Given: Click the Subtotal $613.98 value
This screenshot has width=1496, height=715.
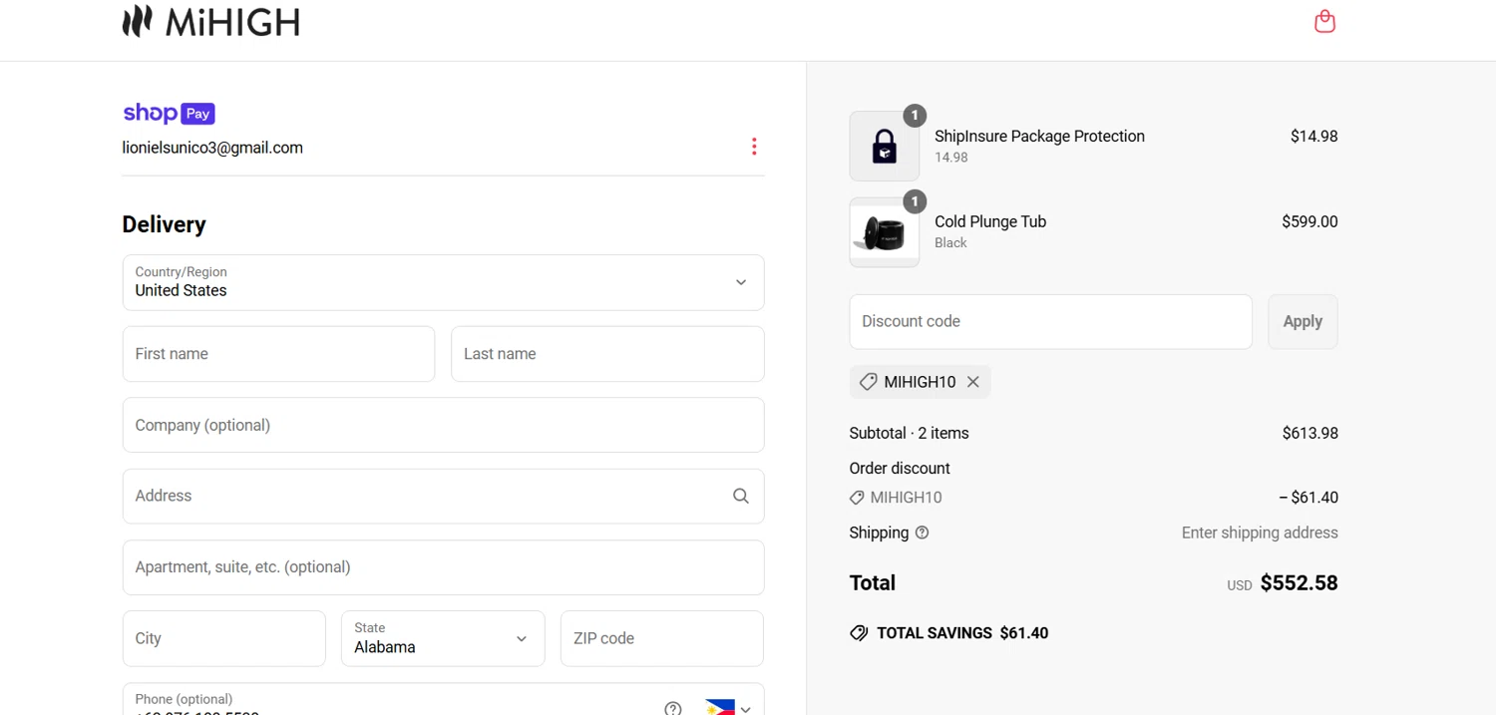Looking at the screenshot, I should tap(1309, 433).
